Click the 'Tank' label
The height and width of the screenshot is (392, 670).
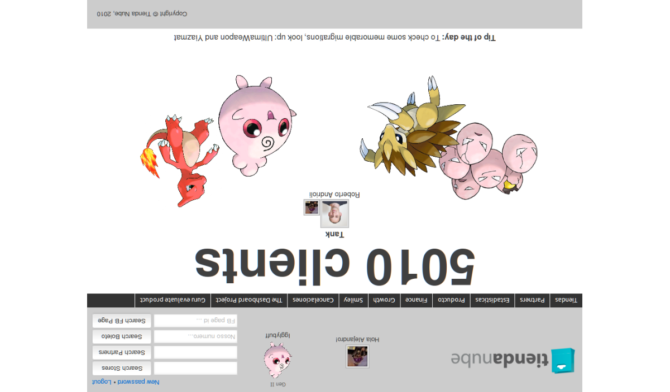[x=335, y=235]
